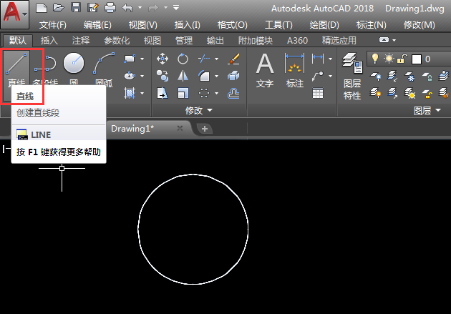Open the 修改(M) menu
This screenshot has height=314, width=451.
click(x=419, y=25)
